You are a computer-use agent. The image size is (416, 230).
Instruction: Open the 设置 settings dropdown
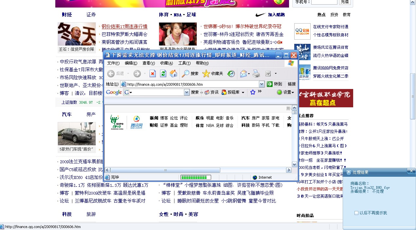pos(293,93)
